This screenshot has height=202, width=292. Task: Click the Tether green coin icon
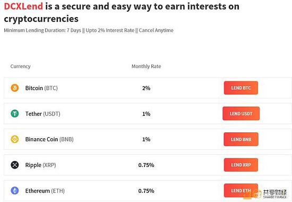click(x=15, y=113)
